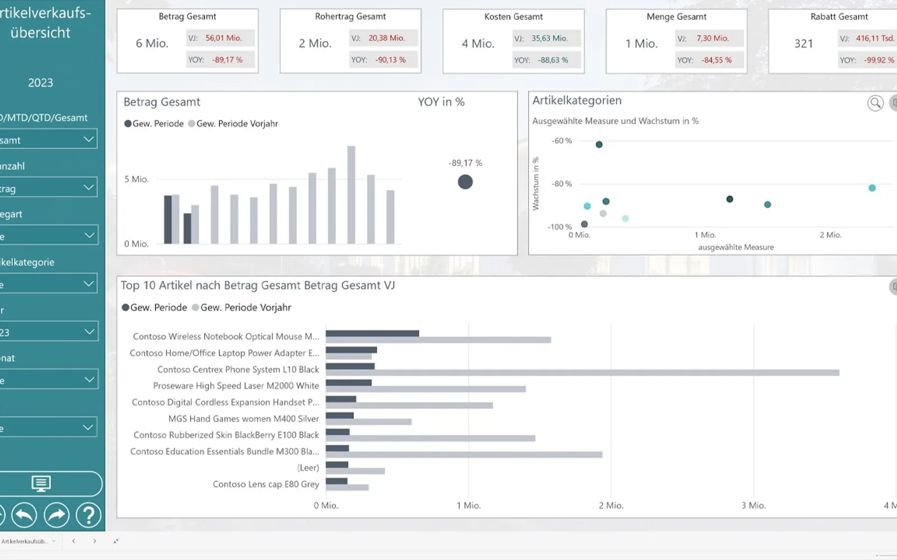Select Contoso Centrex Phone System L10 Black label
The height and width of the screenshot is (560, 897).
pos(238,370)
